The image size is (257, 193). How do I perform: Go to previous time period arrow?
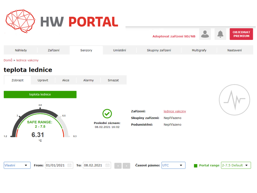click(118, 166)
